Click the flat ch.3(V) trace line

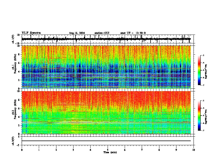point(106,141)
